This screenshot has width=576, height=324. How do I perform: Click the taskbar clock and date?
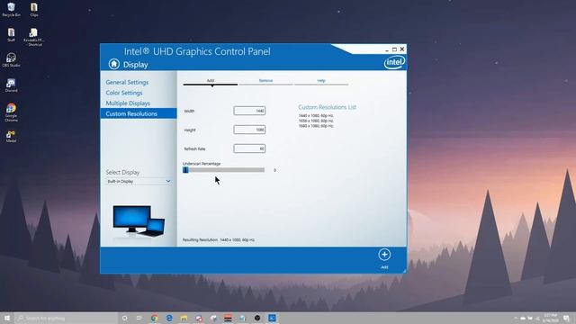tap(550, 318)
